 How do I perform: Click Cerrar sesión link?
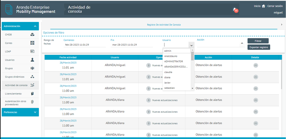275,6
